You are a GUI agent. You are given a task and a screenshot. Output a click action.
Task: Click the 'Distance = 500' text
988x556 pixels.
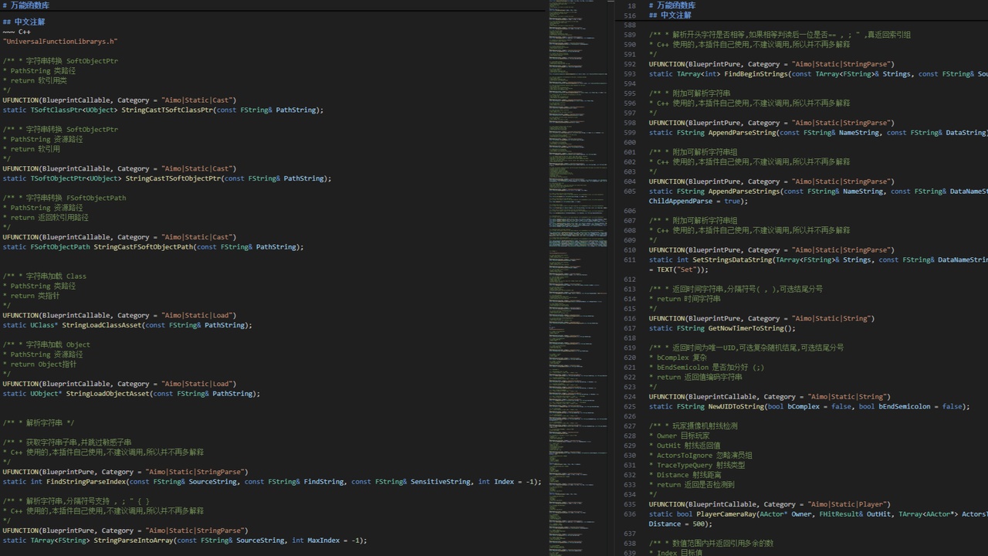pyautogui.click(x=677, y=524)
